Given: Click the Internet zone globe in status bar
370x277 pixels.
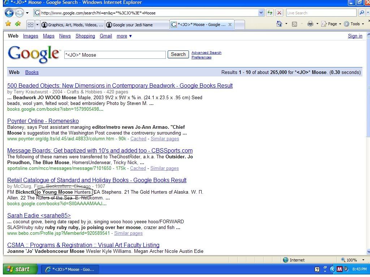Looking at the screenshot, I should (286, 260).
